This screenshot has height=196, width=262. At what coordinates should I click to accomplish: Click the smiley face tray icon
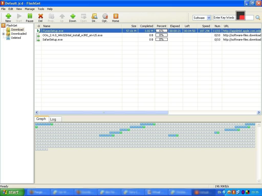coord(229,192)
